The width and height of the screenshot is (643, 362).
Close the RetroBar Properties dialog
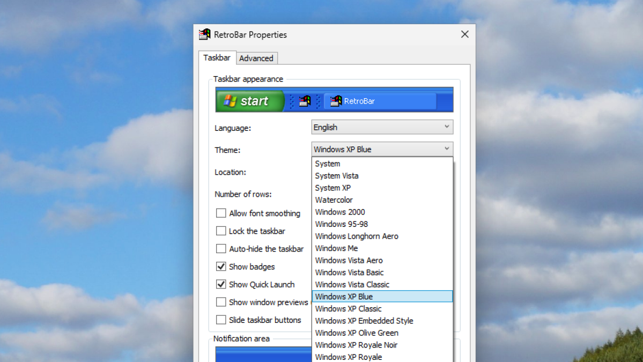tap(464, 34)
